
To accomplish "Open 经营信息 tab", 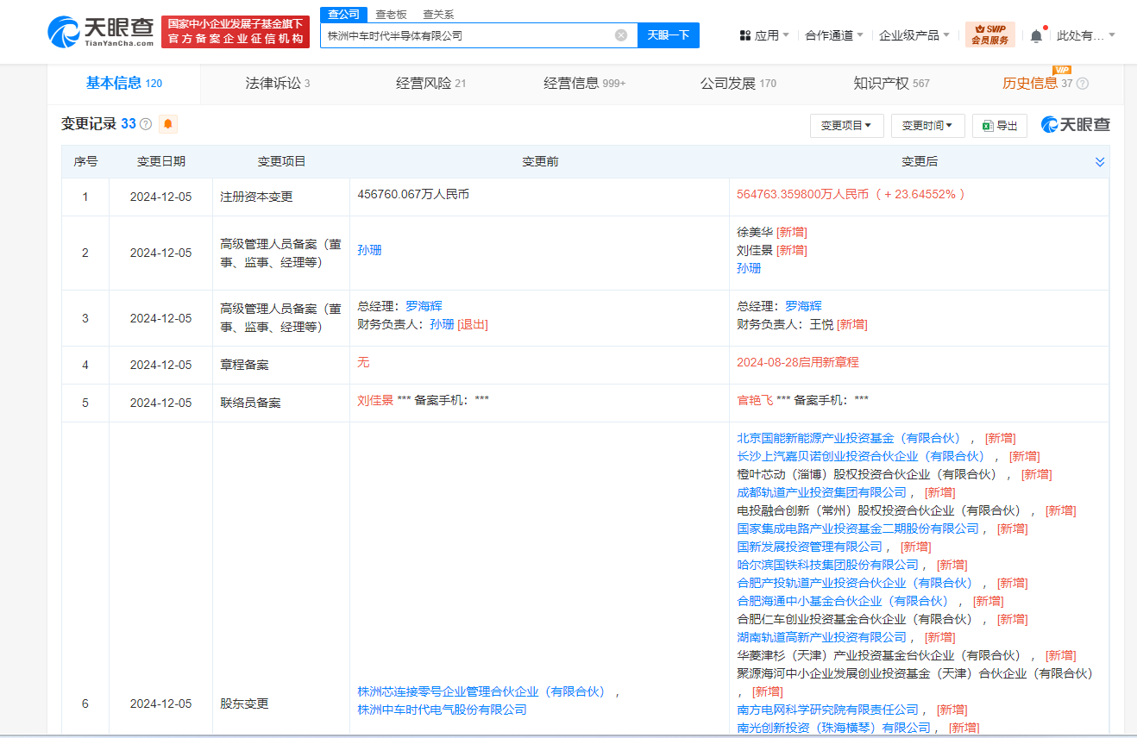I will click(x=585, y=84).
